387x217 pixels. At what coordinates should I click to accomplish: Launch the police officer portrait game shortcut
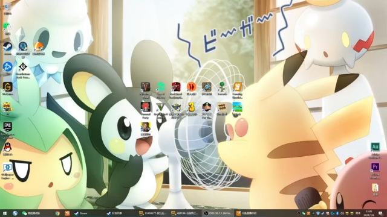207,110
